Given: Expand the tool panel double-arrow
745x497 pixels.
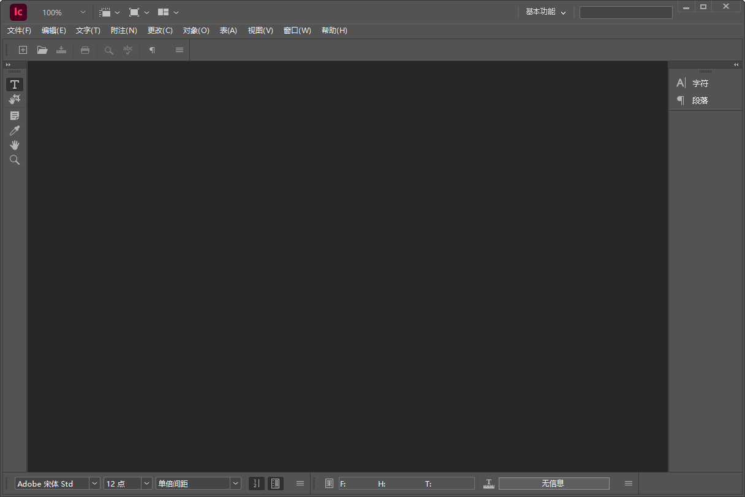Looking at the screenshot, I should (x=8, y=64).
